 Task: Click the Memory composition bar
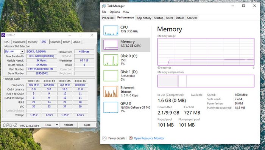click(x=206, y=81)
